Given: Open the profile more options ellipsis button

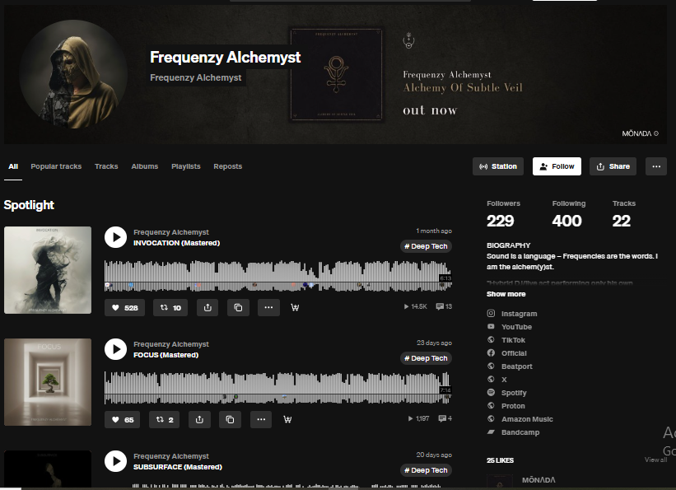Looking at the screenshot, I should tap(656, 166).
